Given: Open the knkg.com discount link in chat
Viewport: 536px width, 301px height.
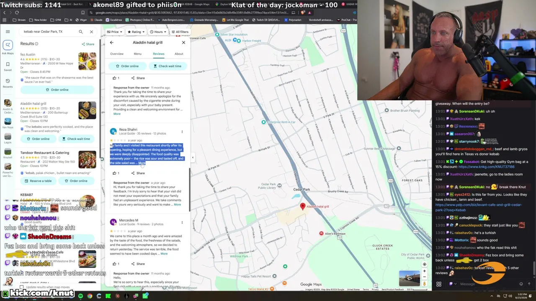Looking at the screenshot, I should pos(486,167).
